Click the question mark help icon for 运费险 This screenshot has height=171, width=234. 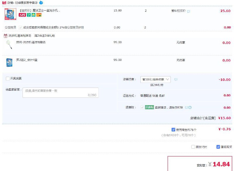pos(190,107)
